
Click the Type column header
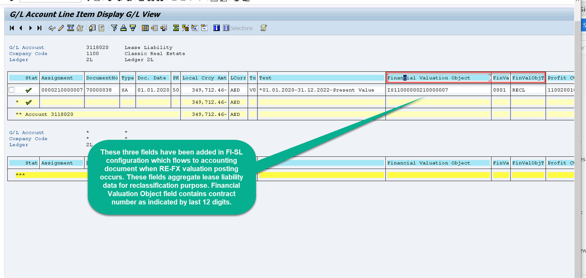[128, 78]
